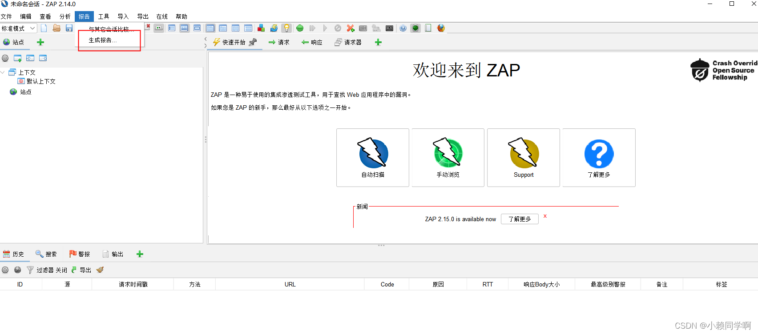Toggle the green break on all requests button
Image resolution: width=758 pixels, height=334 pixels.
[x=300, y=28]
